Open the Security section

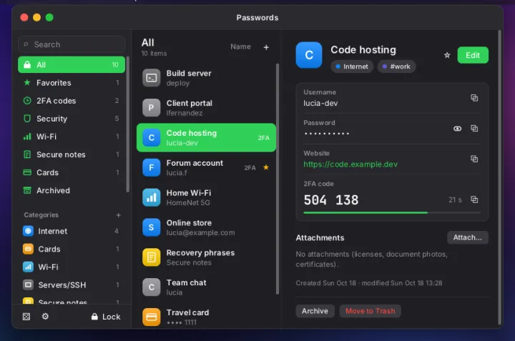(x=72, y=119)
